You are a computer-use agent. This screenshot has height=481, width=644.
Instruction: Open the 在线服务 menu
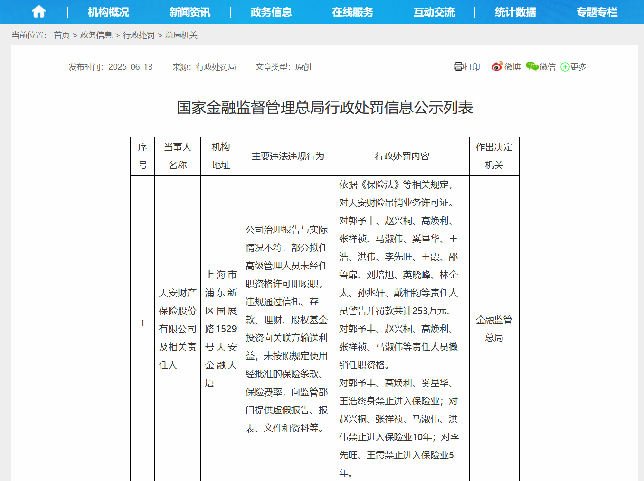(353, 12)
